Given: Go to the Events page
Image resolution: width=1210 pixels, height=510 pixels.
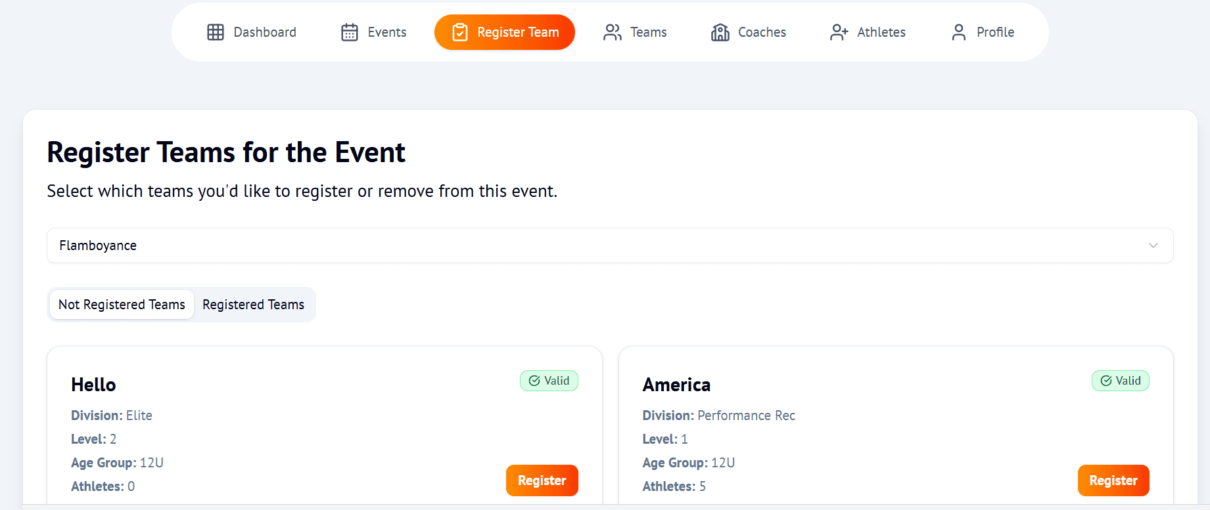Looking at the screenshot, I should pos(374,32).
